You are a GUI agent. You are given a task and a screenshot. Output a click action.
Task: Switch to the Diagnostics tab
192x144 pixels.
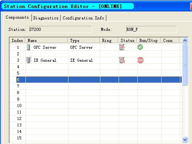(46, 18)
